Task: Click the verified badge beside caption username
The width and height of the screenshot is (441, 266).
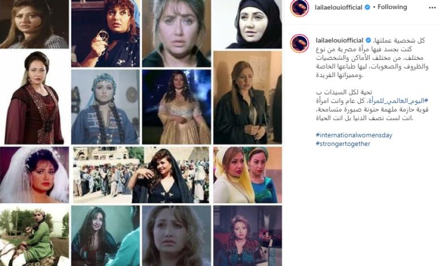Action: (368, 41)
